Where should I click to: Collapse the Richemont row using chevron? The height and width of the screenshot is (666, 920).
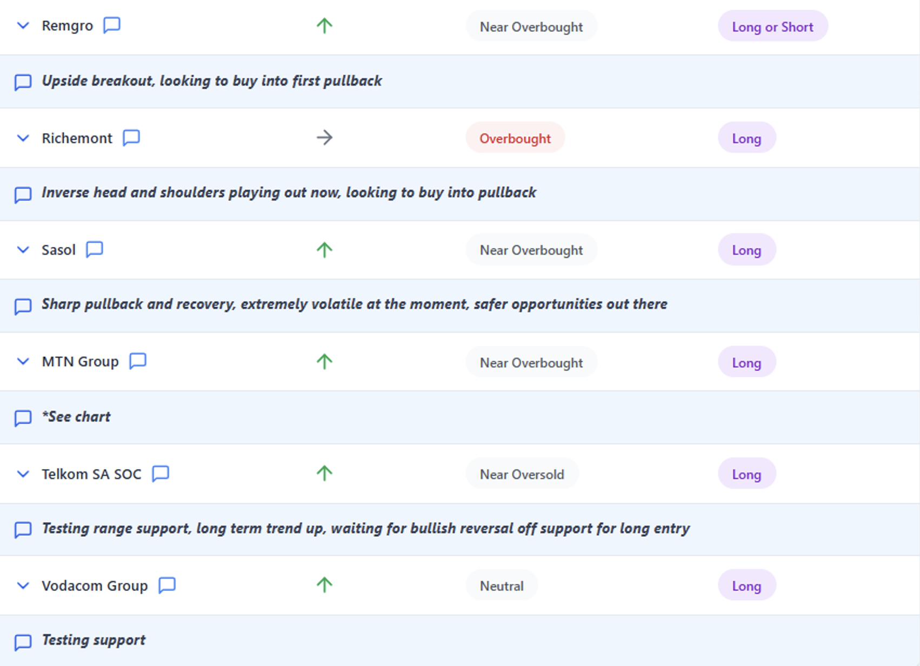point(23,138)
